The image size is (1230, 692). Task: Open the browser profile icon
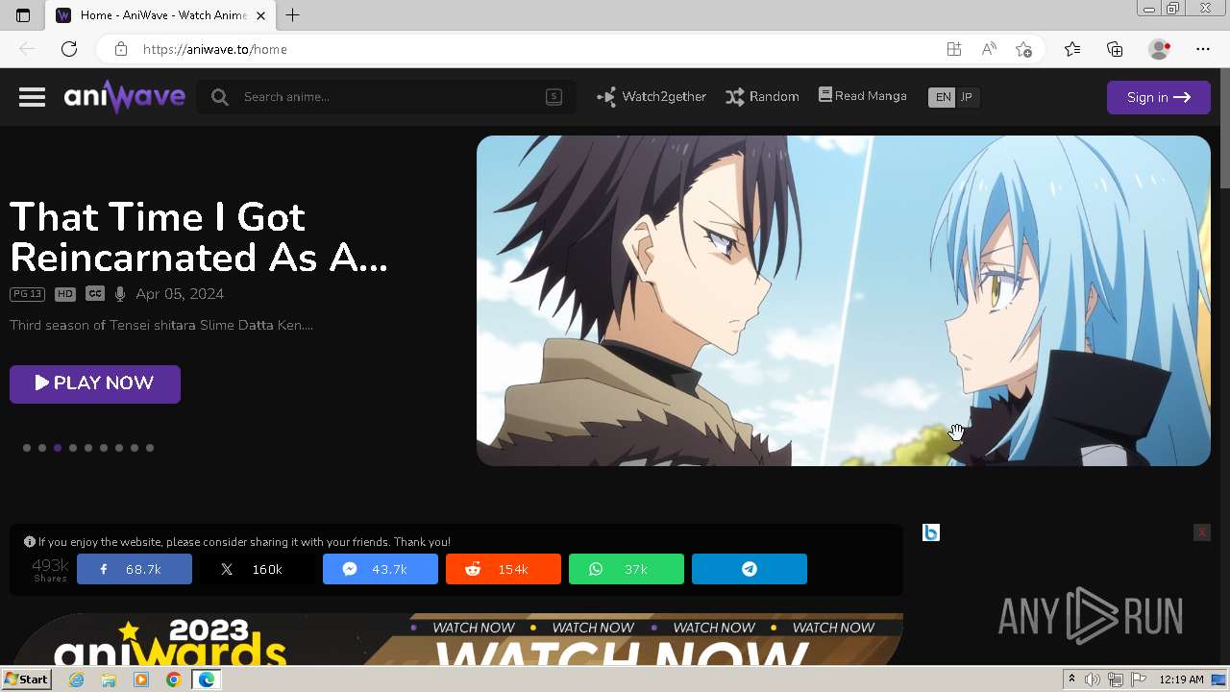(1160, 49)
